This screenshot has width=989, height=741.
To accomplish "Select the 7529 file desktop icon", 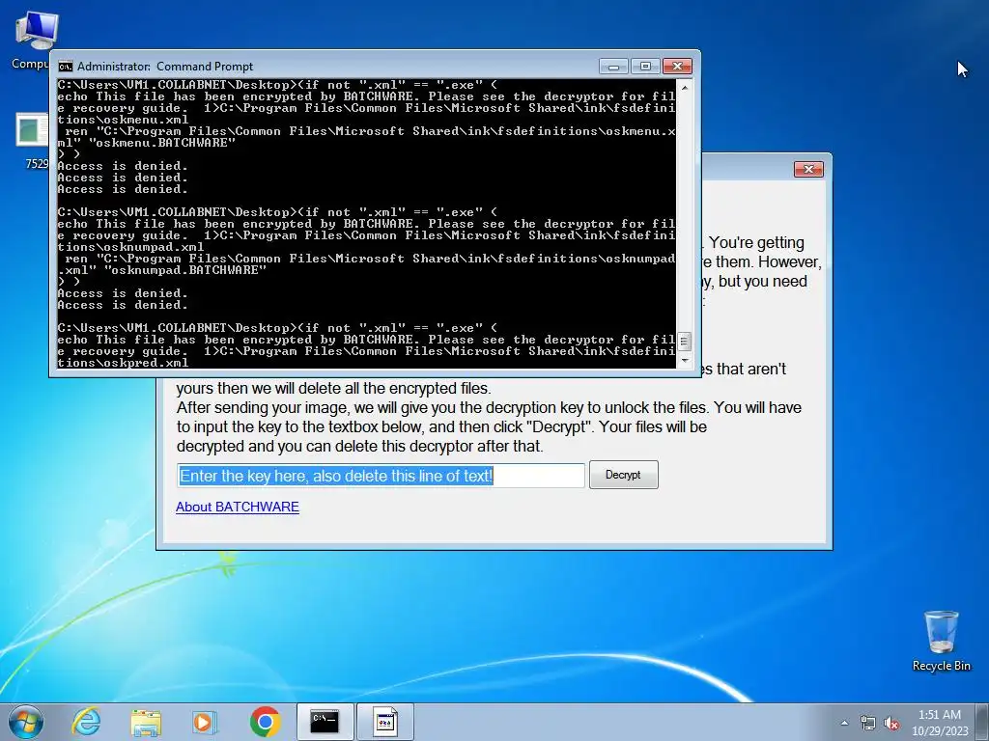I will (33, 141).
